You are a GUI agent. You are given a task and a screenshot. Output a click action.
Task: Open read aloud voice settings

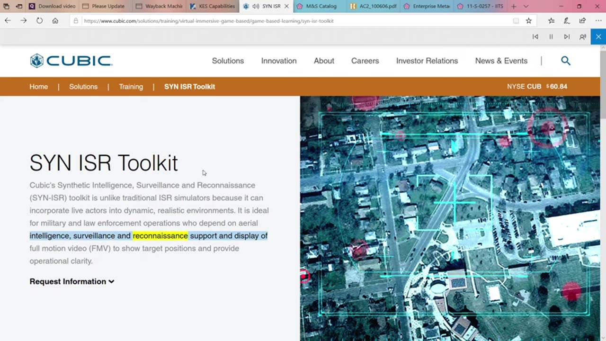(583, 36)
